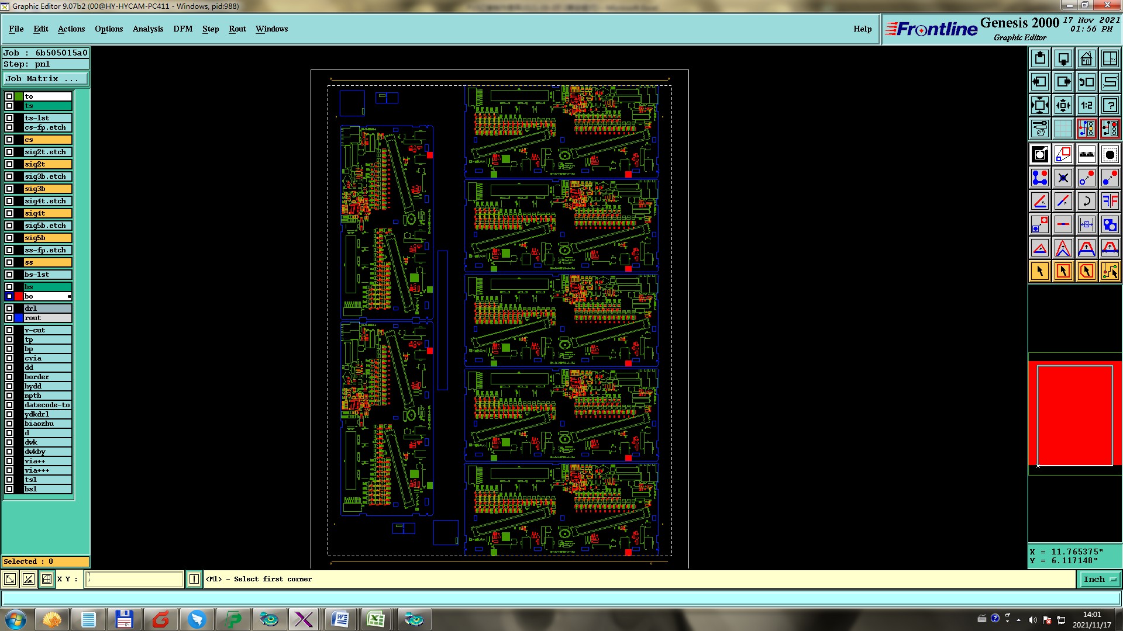Open the grid display tool
Image resolution: width=1123 pixels, height=631 pixels.
click(1063, 129)
